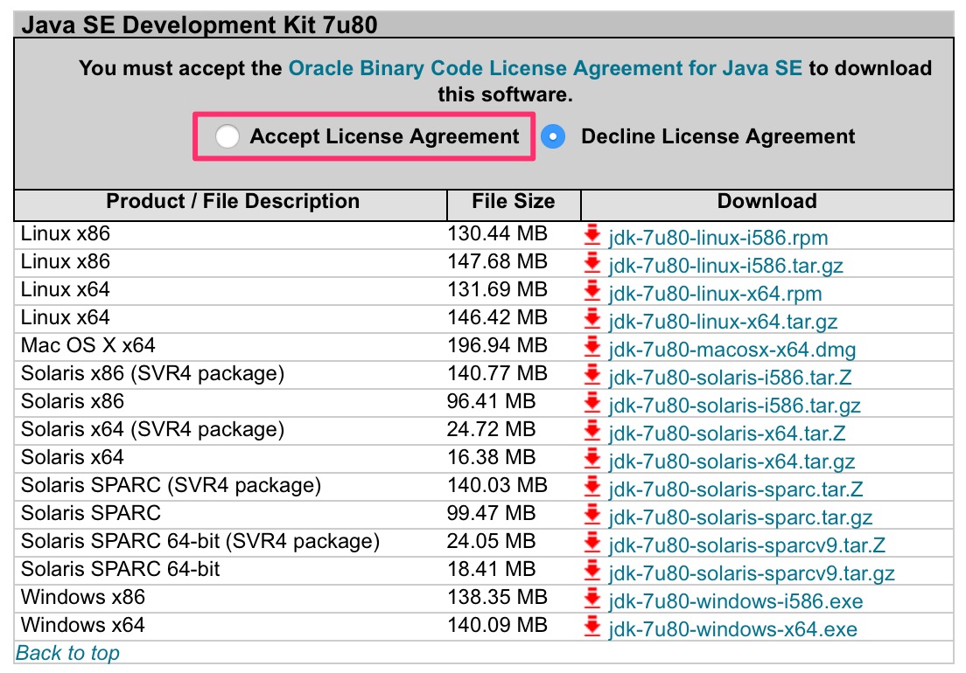Click the download icon for jdk-7u80-solaris-i586.tar.Z
Screen dimensions: 966x673
click(x=591, y=375)
